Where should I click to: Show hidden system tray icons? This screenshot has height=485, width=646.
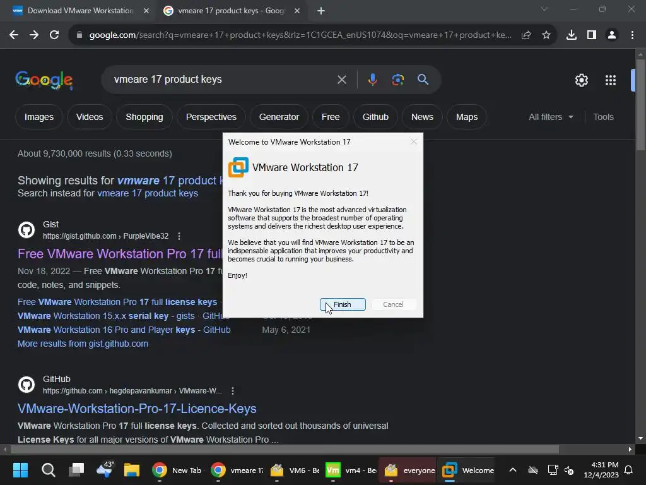tap(513, 470)
